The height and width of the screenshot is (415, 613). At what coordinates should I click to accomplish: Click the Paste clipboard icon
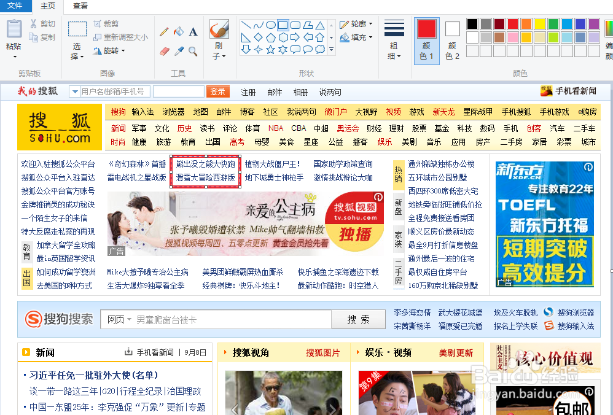14,29
